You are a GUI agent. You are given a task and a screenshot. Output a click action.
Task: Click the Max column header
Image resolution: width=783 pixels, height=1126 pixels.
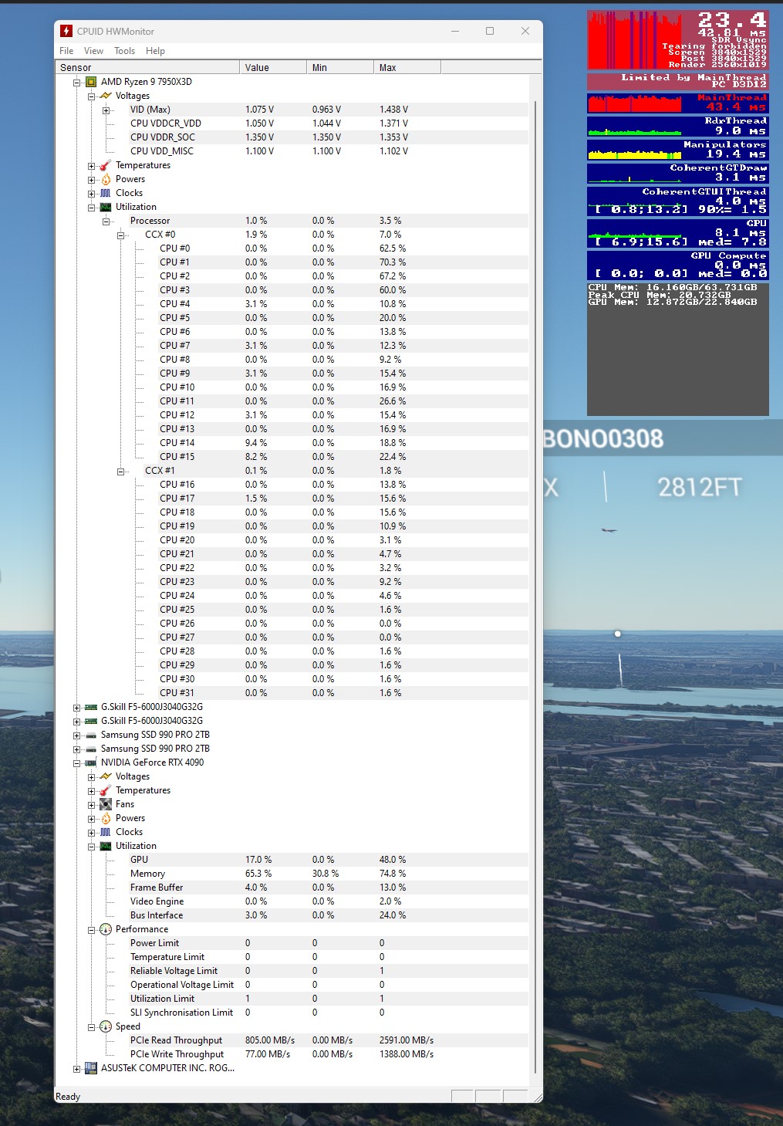tap(407, 68)
